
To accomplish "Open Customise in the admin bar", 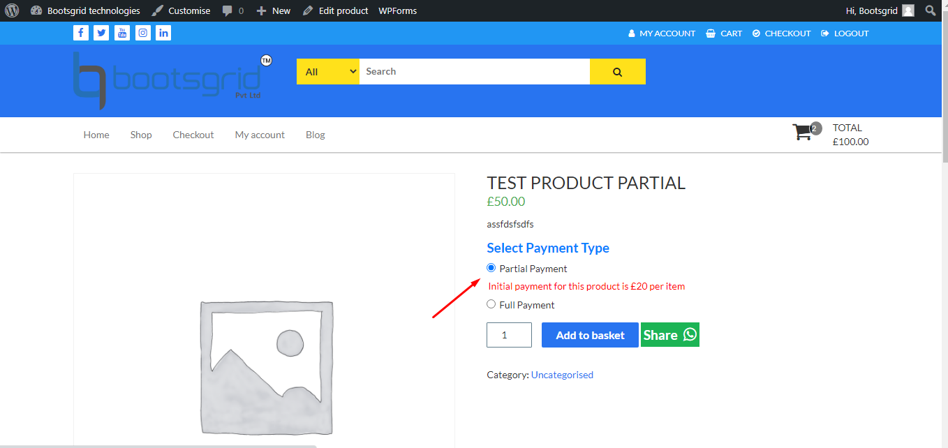I will [x=182, y=10].
